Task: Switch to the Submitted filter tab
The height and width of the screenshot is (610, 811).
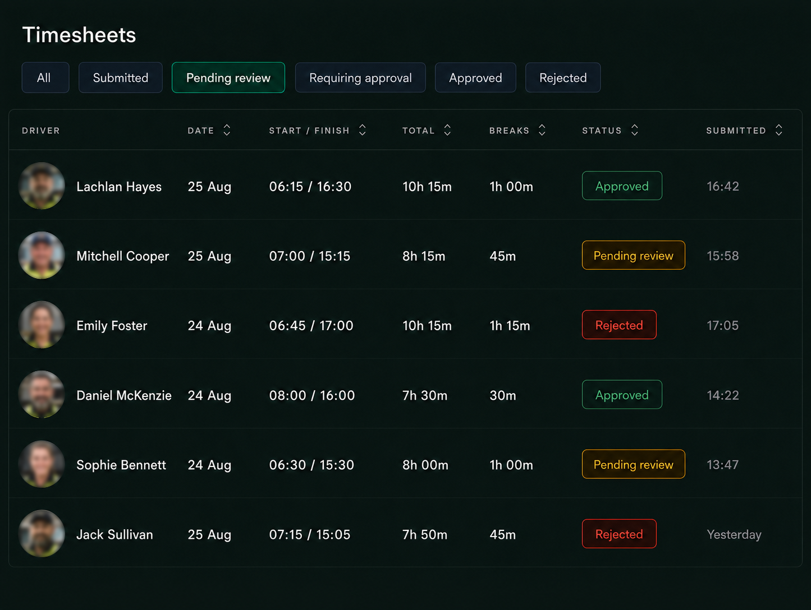Action: click(121, 77)
